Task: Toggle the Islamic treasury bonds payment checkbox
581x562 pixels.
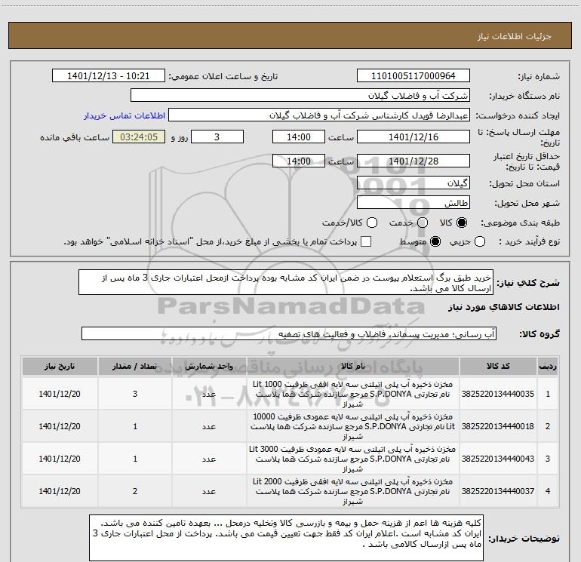Action: pyautogui.click(x=366, y=241)
